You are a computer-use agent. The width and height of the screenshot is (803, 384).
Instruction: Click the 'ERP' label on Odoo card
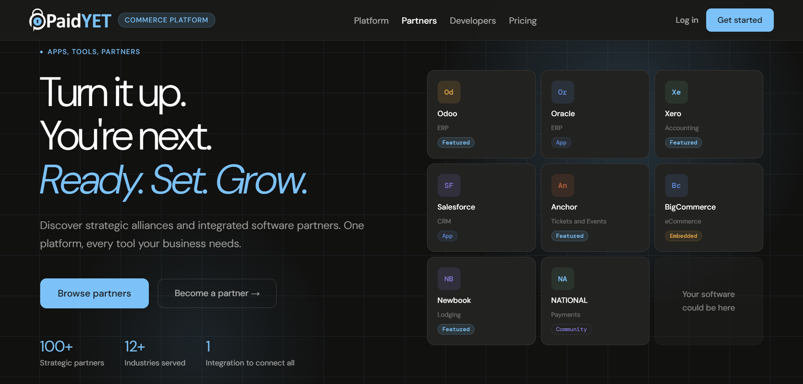[x=443, y=128]
